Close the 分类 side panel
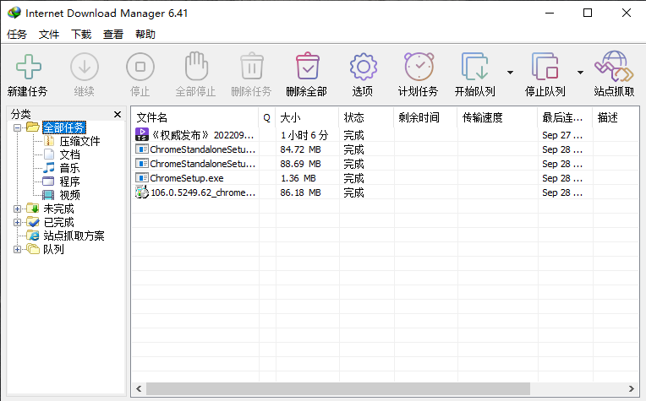The height and width of the screenshot is (401, 646). 118,114
